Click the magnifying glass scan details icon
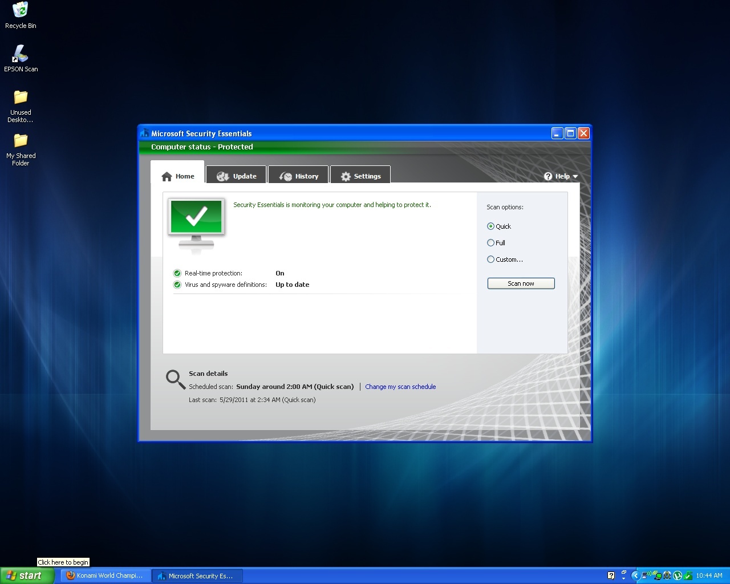 [x=175, y=379]
